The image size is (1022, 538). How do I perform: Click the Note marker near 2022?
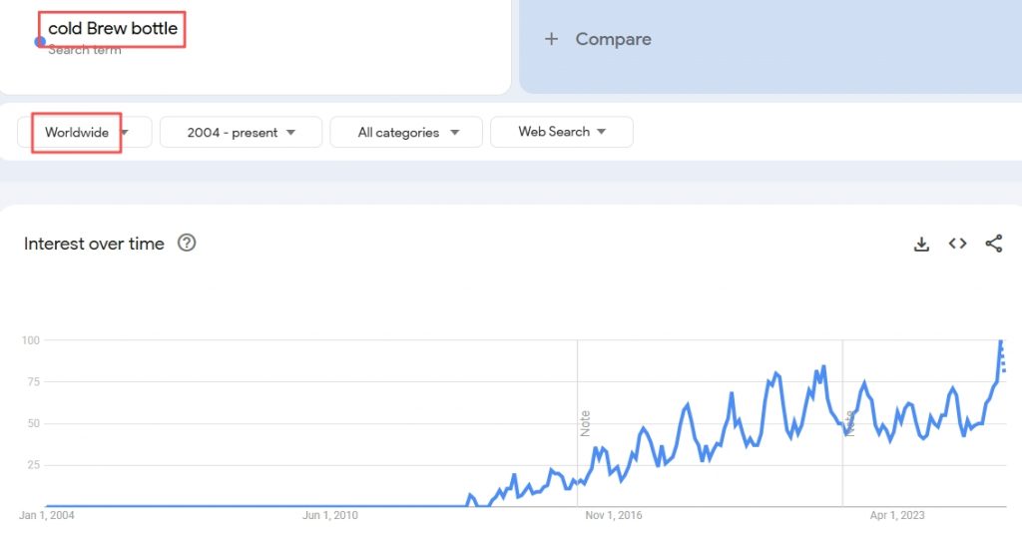[x=849, y=423]
